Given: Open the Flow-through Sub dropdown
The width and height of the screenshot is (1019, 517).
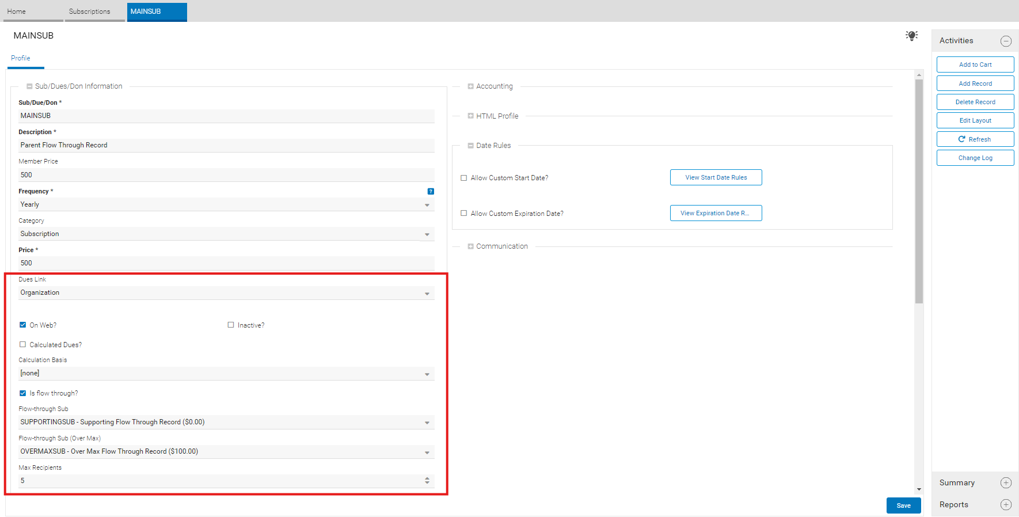Looking at the screenshot, I should [x=226, y=423].
